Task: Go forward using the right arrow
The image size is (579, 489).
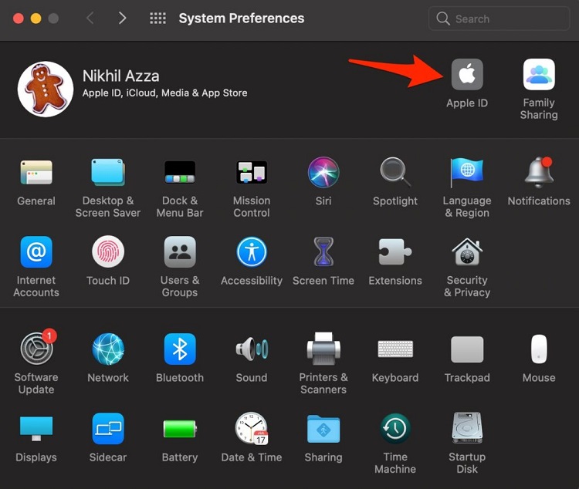Action: click(x=122, y=19)
